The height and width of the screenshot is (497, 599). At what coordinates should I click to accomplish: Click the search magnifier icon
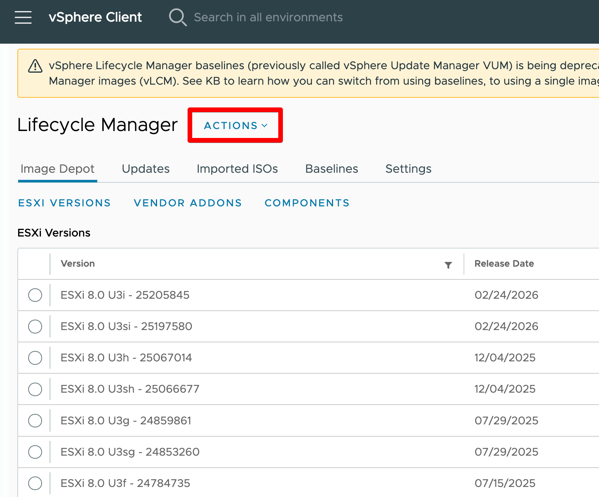[178, 17]
